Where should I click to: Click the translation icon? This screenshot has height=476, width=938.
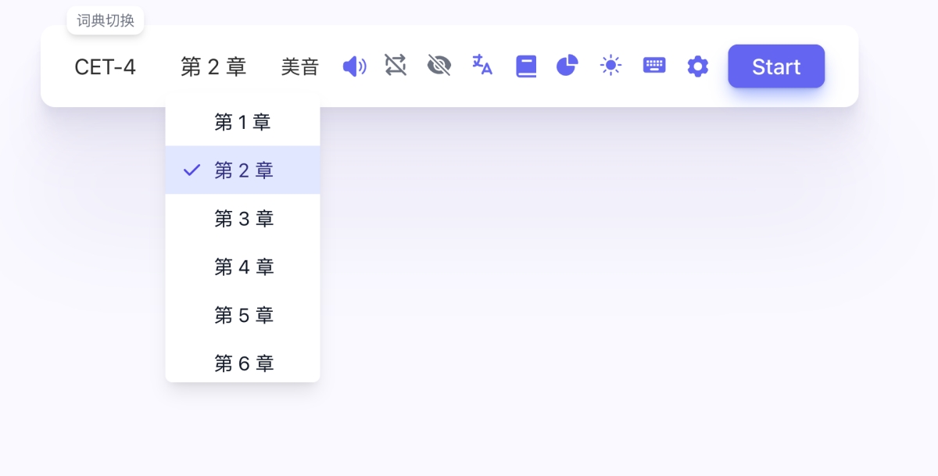coord(482,65)
